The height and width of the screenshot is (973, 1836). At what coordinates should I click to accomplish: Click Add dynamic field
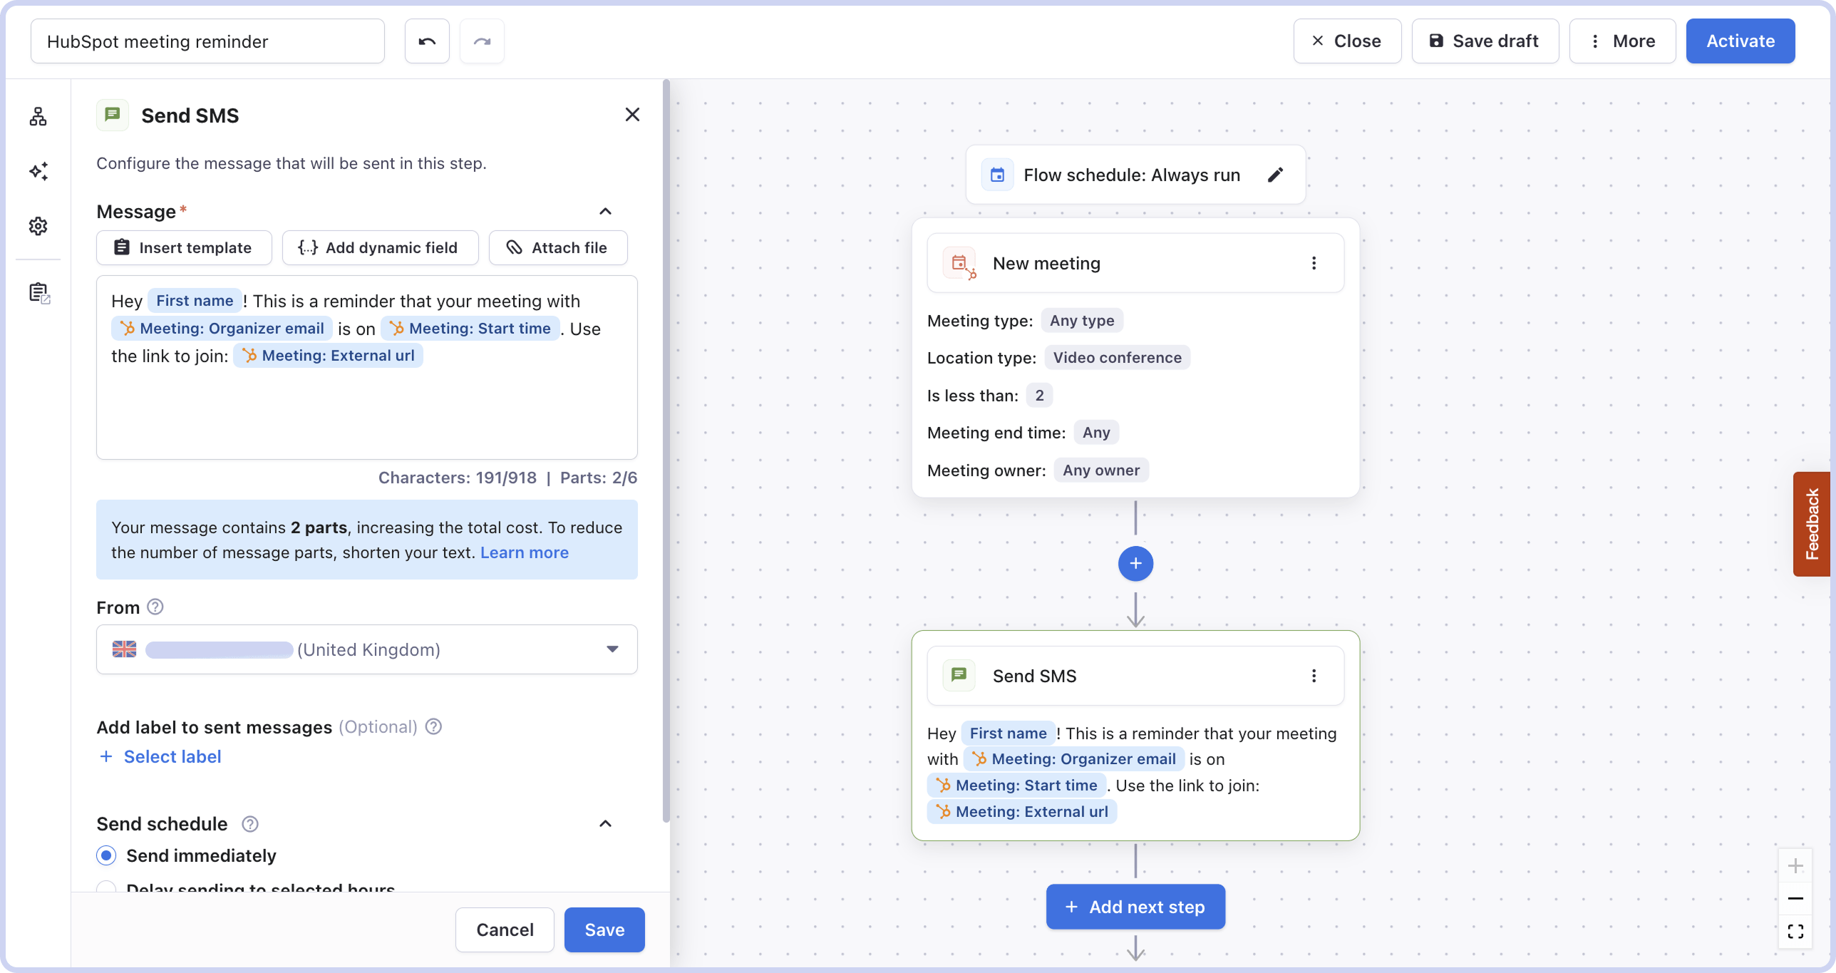tap(380, 247)
